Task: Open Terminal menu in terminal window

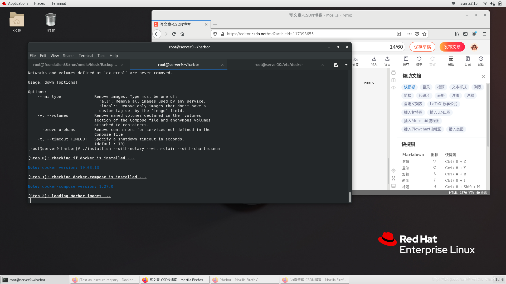Action: 86,55
